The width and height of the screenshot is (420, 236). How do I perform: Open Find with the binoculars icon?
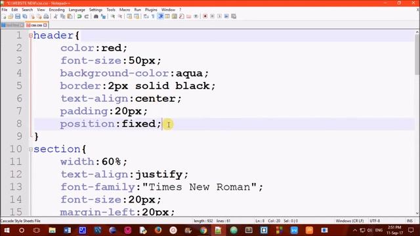pyautogui.click(x=96, y=16)
